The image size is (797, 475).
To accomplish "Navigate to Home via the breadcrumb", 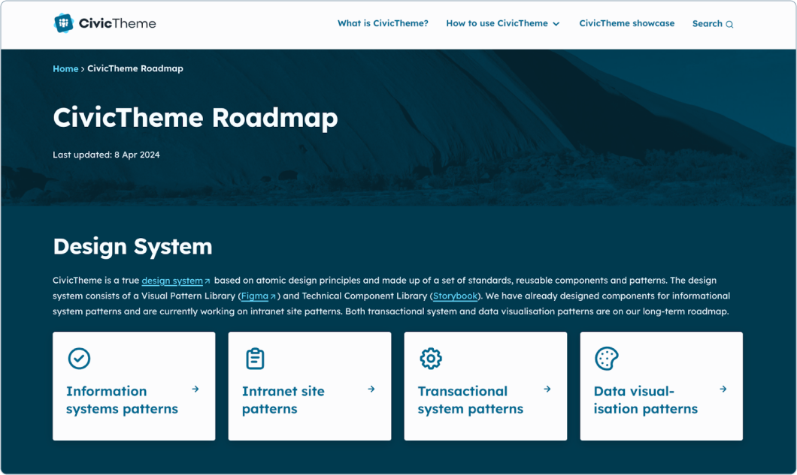I will pyautogui.click(x=65, y=68).
